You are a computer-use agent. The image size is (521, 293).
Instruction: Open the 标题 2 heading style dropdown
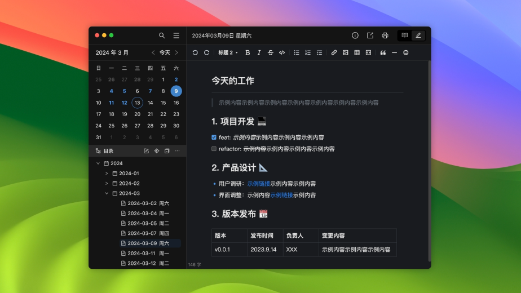pos(228,52)
